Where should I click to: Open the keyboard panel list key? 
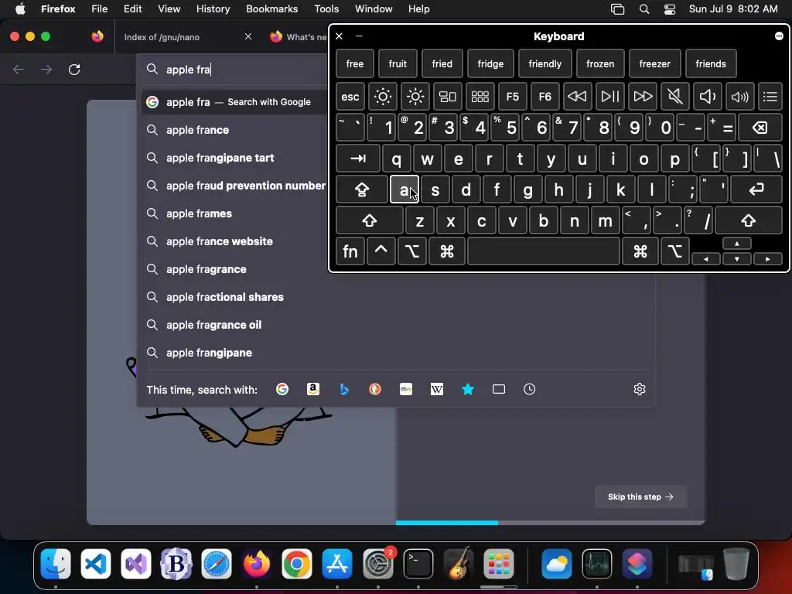pos(770,97)
